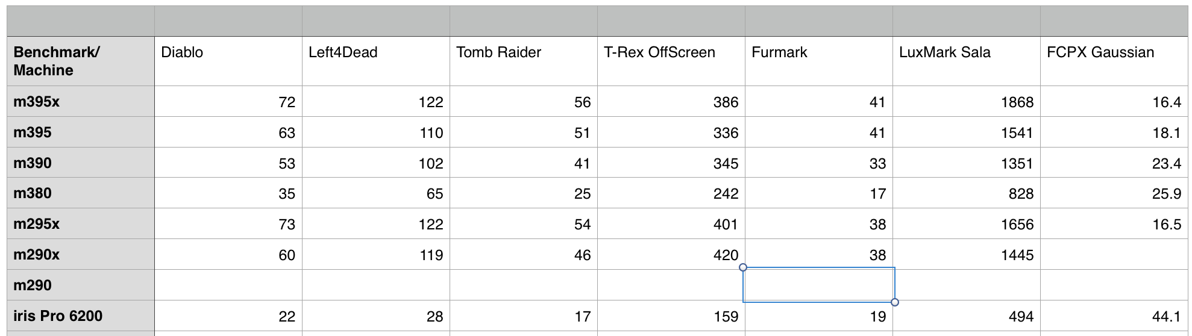Image resolution: width=1192 pixels, height=336 pixels.
Task: Select the m290 row header cell
Action: tap(80, 285)
